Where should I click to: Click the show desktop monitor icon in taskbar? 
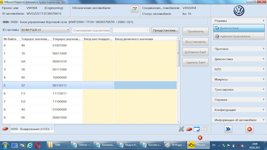(x=14, y=145)
